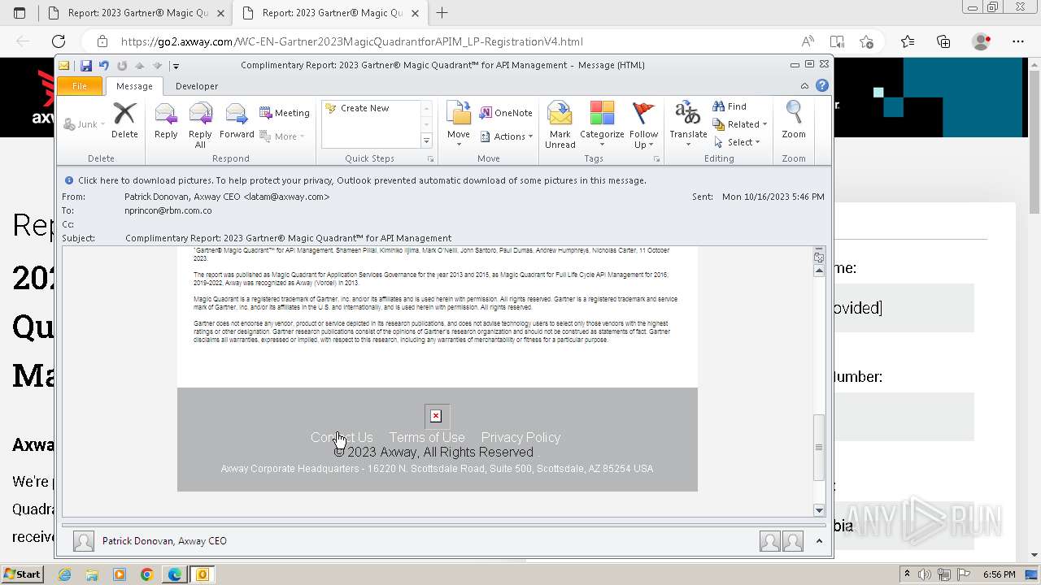1041x585 pixels.
Task: Open Internet Explorer from the taskbar
Action: [x=64, y=574]
